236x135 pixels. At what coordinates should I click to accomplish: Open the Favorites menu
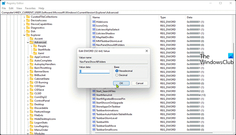point(30,8)
